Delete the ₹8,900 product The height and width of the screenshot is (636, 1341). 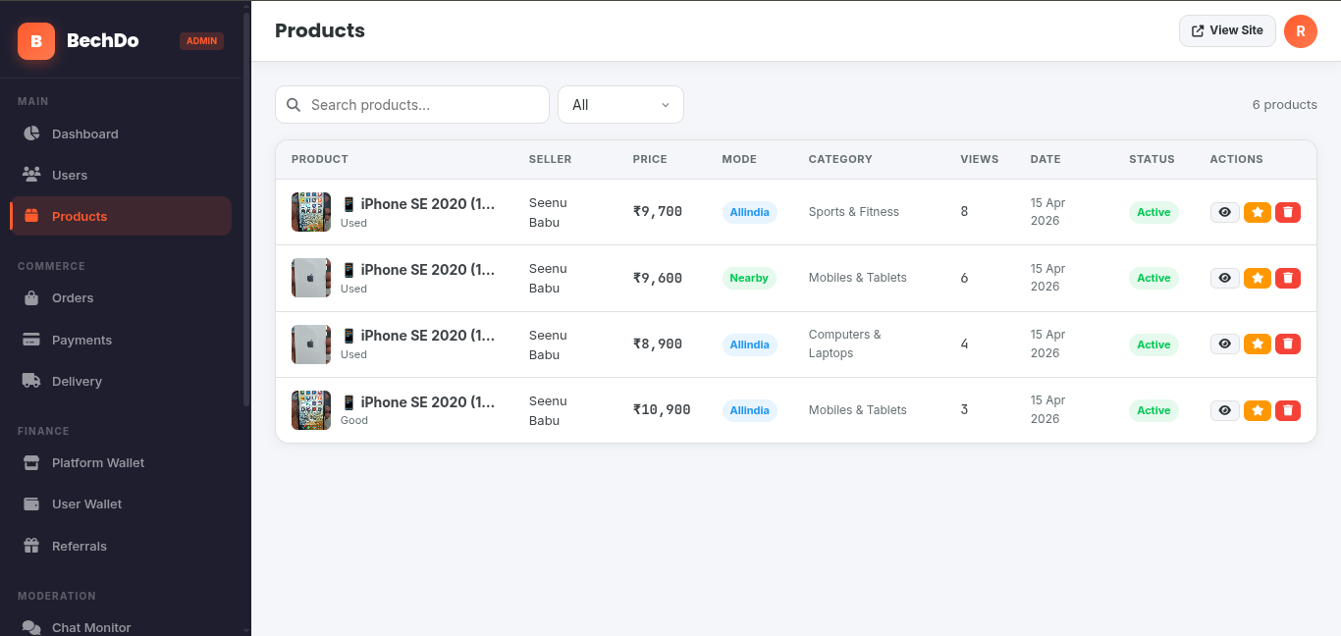point(1288,344)
